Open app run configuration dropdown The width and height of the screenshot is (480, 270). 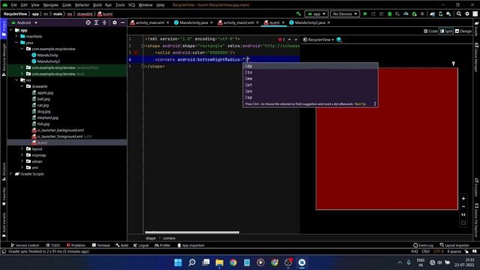pos(316,13)
